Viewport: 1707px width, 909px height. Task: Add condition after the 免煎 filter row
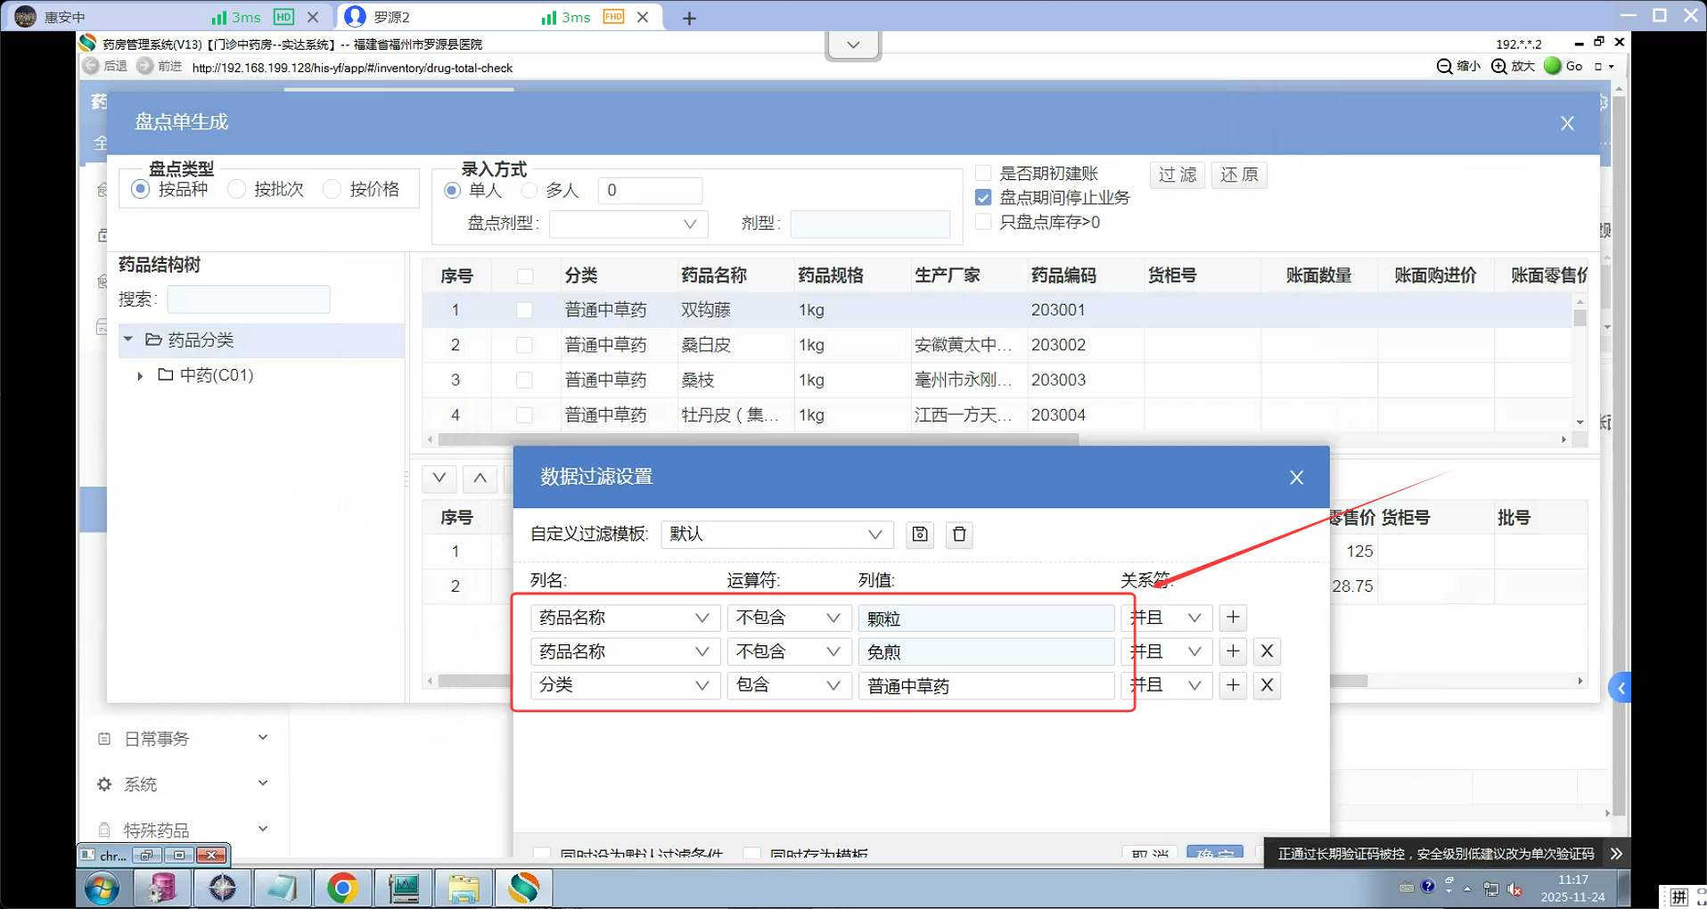coord(1233,651)
